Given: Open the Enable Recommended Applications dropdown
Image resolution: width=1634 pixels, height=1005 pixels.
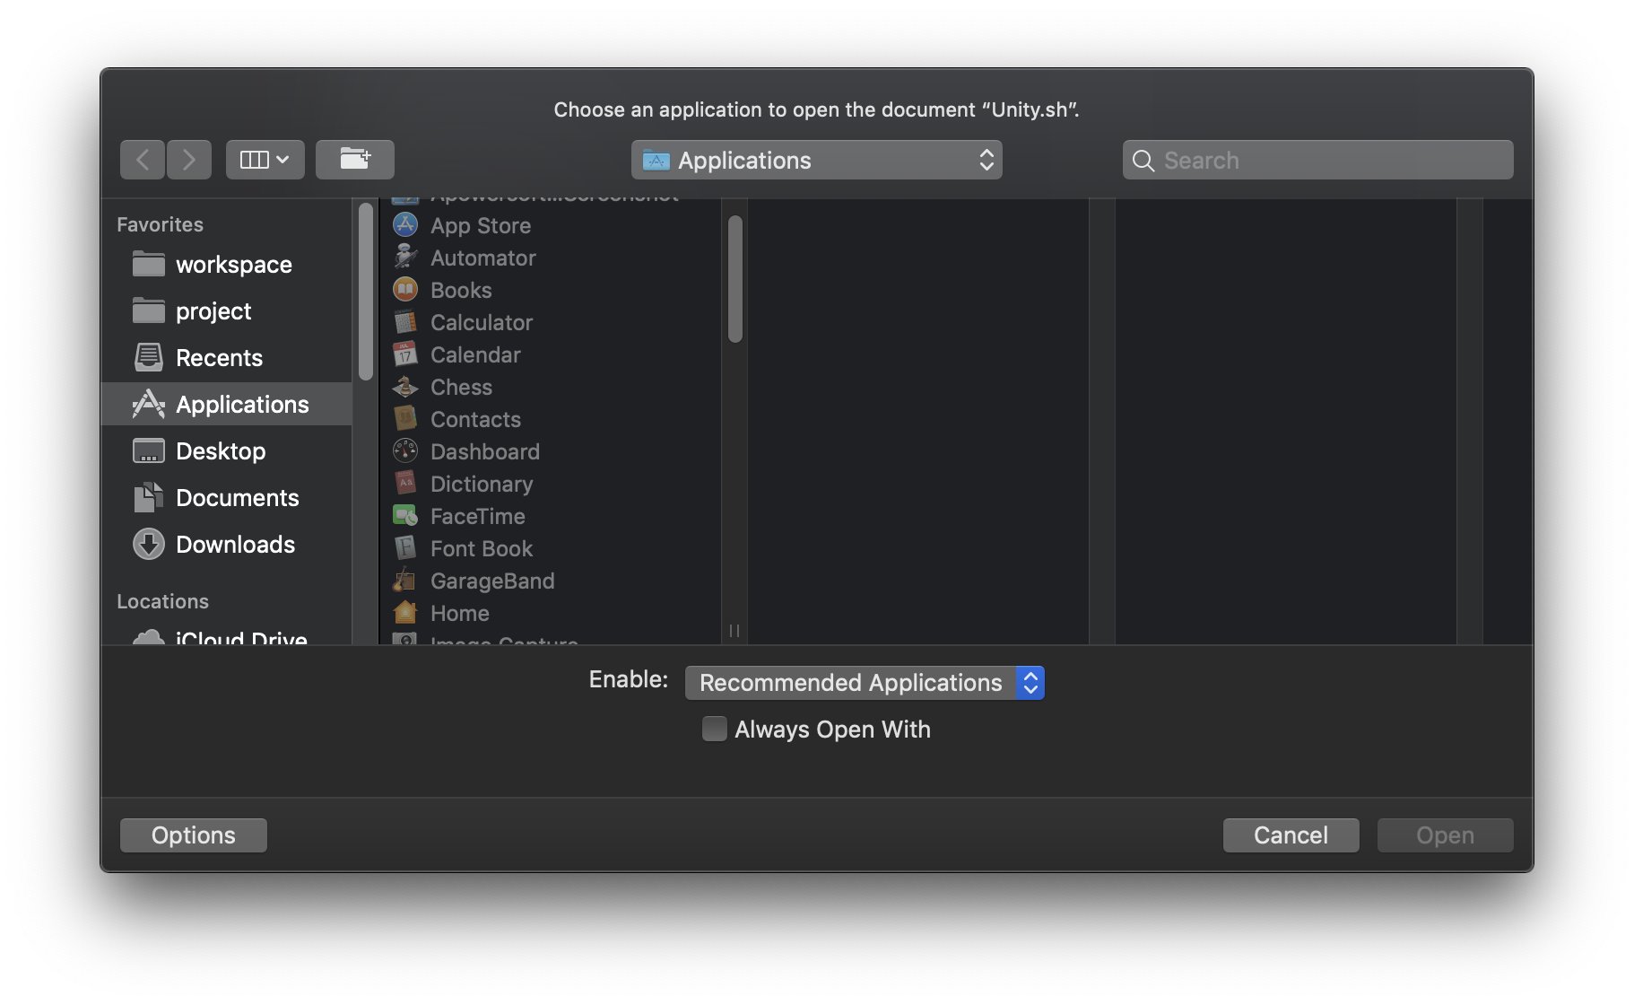Looking at the screenshot, I should (x=865, y=683).
